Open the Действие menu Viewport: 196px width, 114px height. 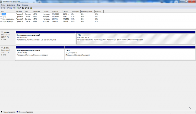11,5
